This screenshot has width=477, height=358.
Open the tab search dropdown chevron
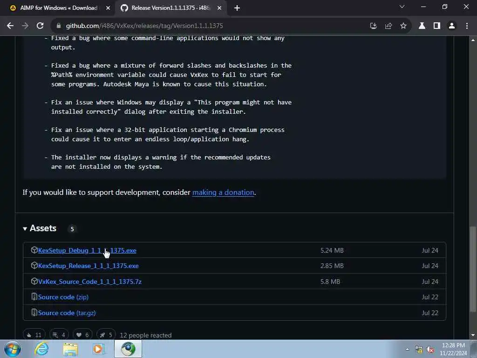point(402,7)
